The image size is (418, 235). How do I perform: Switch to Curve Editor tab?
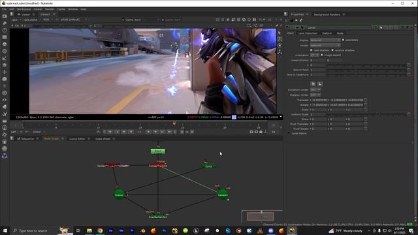tap(77, 139)
